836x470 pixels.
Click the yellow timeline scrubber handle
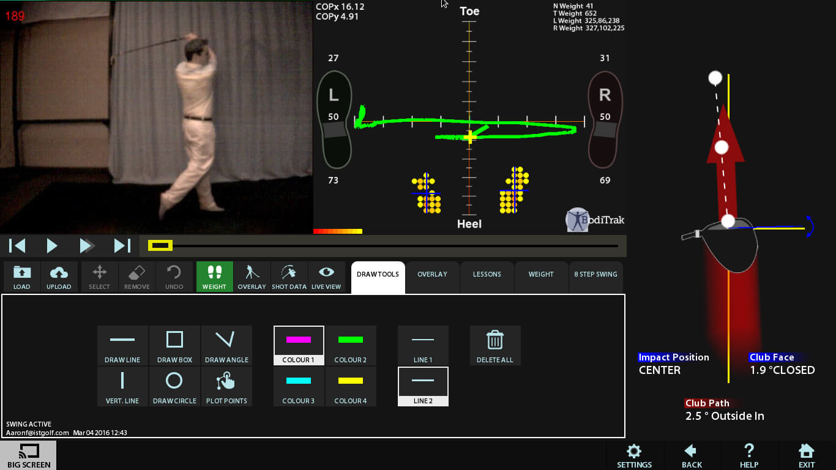pos(160,246)
